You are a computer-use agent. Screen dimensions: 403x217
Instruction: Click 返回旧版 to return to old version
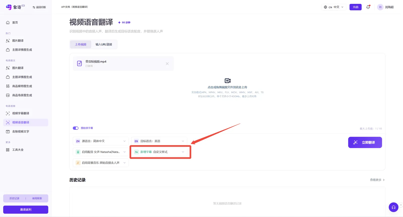click(39, 7)
